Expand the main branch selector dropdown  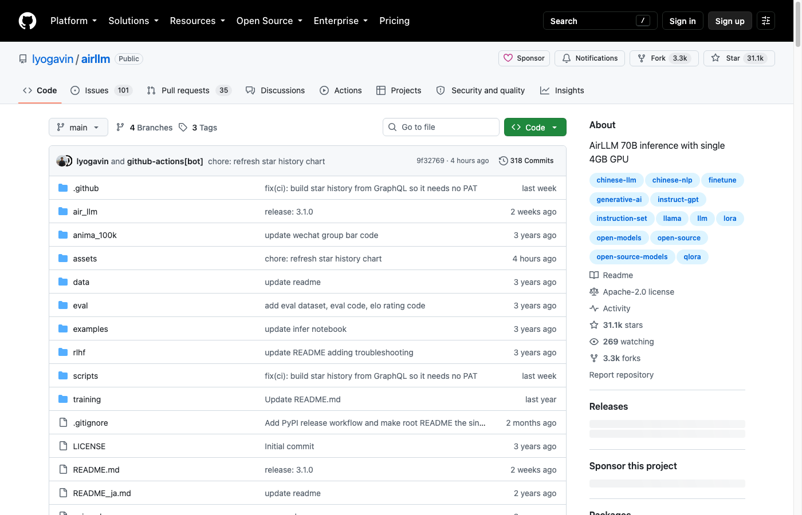(78, 127)
